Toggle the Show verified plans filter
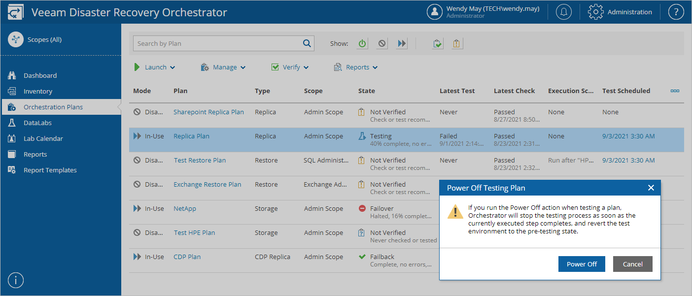 click(x=437, y=43)
